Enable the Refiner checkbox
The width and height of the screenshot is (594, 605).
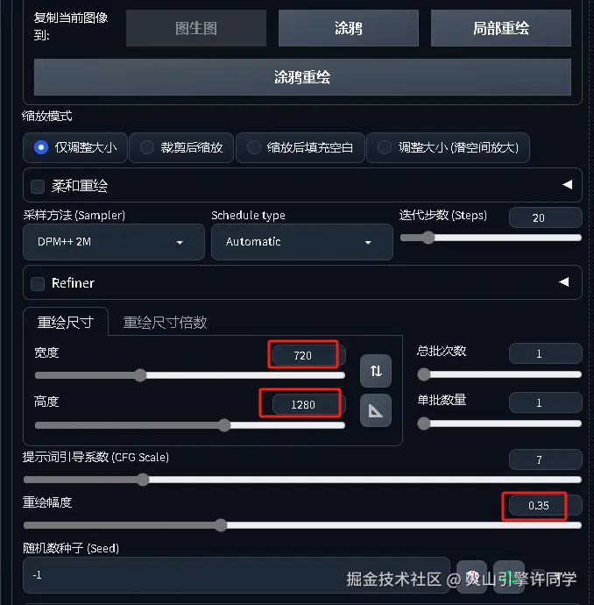[38, 283]
